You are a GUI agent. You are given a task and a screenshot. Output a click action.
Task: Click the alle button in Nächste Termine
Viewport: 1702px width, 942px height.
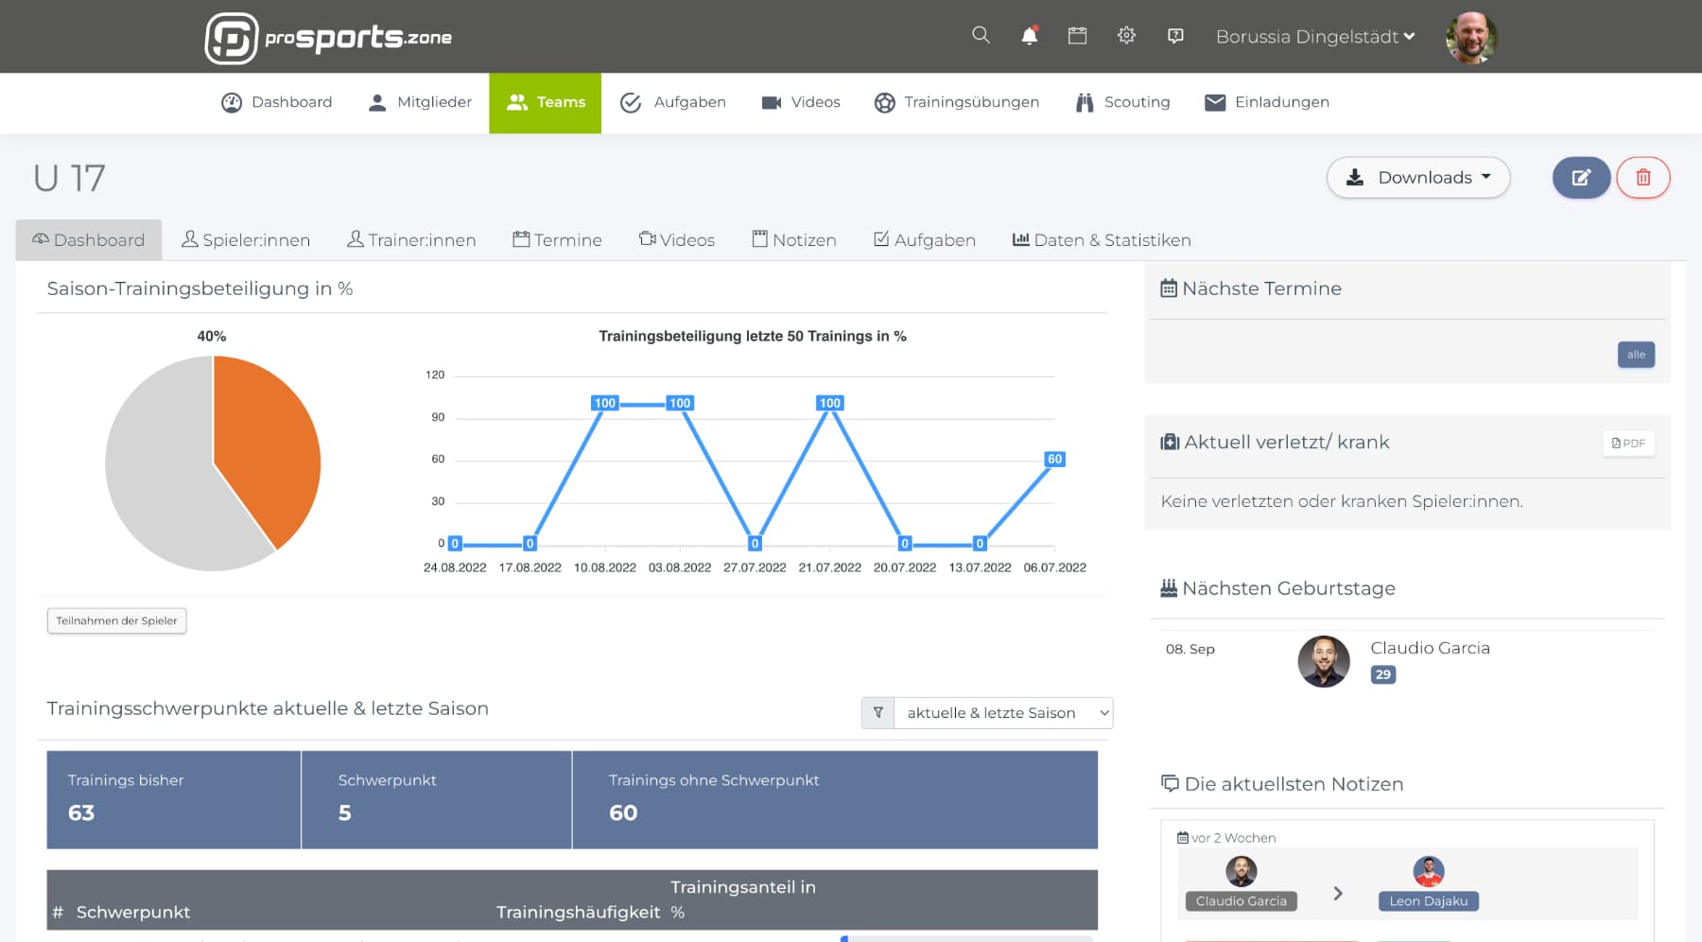click(1636, 355)
